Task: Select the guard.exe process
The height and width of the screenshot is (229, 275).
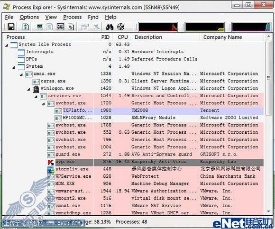Action: point(133,155)
